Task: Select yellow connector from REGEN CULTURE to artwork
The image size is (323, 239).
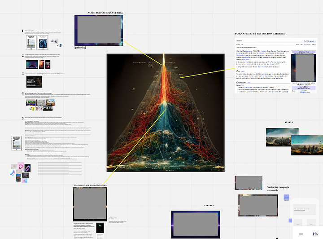Action: 135,146
